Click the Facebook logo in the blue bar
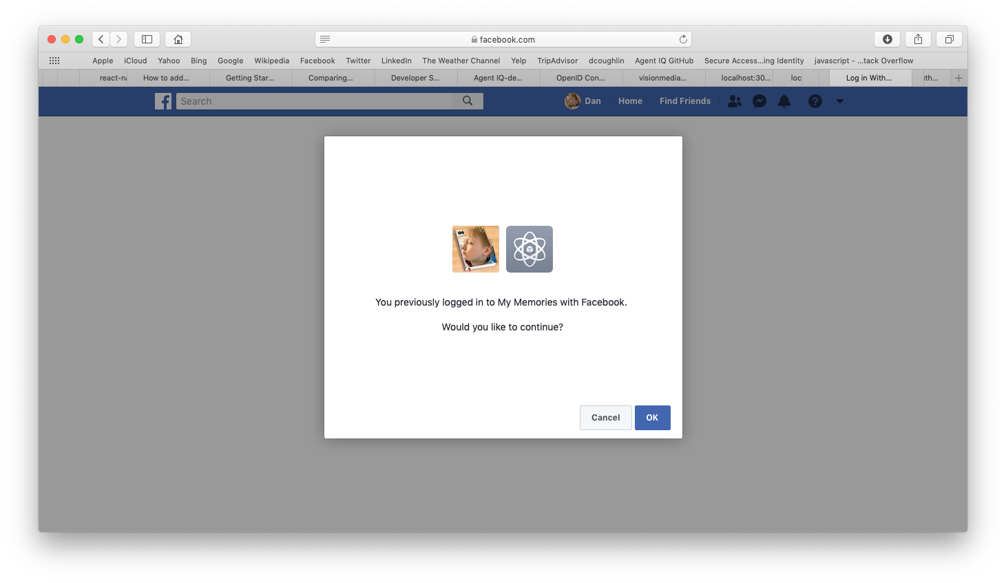The width and height of the screenshot is (1006, 583). coord(163,101)
